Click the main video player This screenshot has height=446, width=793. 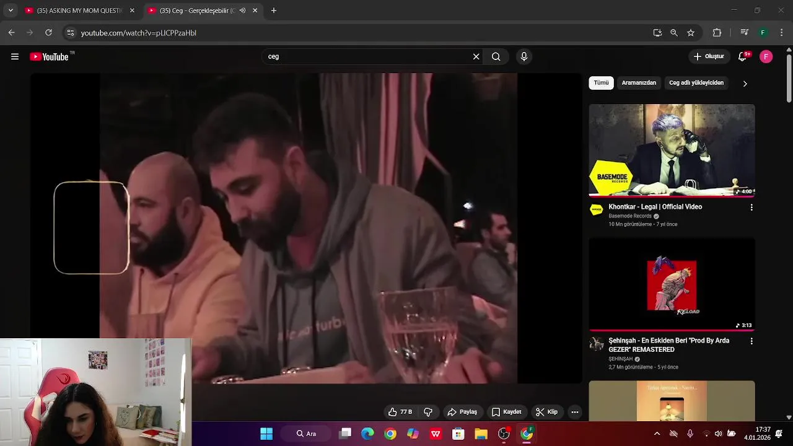coord(307,228)
